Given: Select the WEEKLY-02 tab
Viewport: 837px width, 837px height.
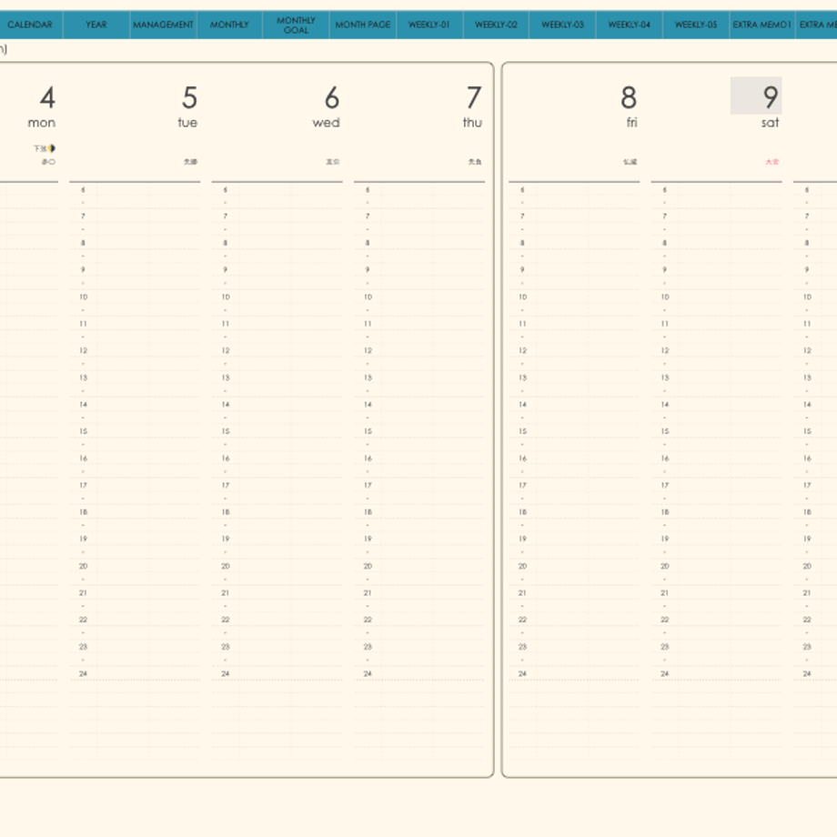Looking at the screenshot, I should 497,25.
